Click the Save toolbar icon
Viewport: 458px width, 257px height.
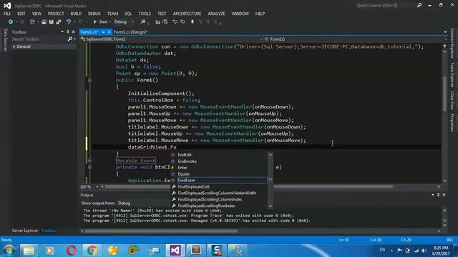click(x=51, y=22)
